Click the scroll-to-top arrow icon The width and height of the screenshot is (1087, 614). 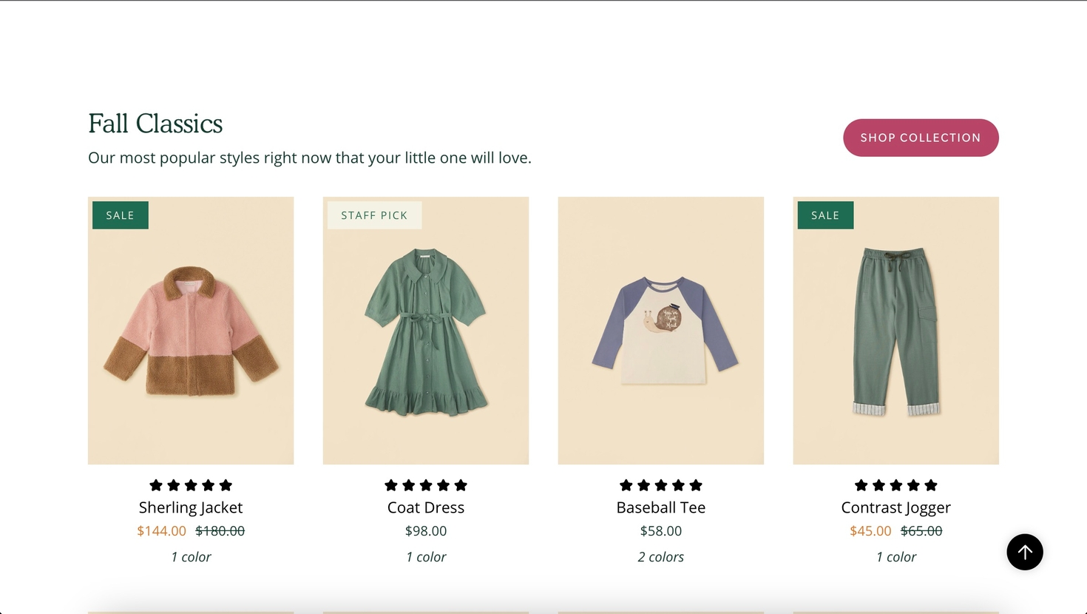tap(1024, 552)
